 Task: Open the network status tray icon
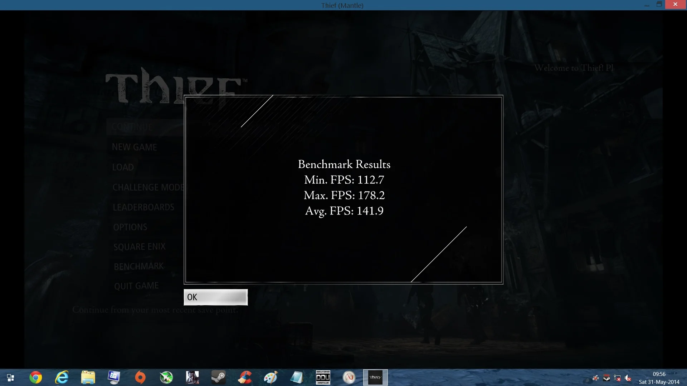(617, 378)
